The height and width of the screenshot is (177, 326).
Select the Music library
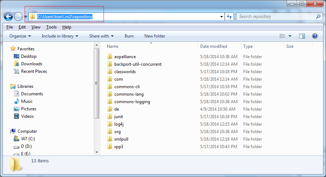click(x=27, y=101)
